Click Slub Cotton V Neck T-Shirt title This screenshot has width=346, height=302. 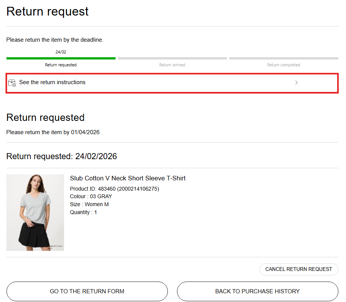(128, 178)
